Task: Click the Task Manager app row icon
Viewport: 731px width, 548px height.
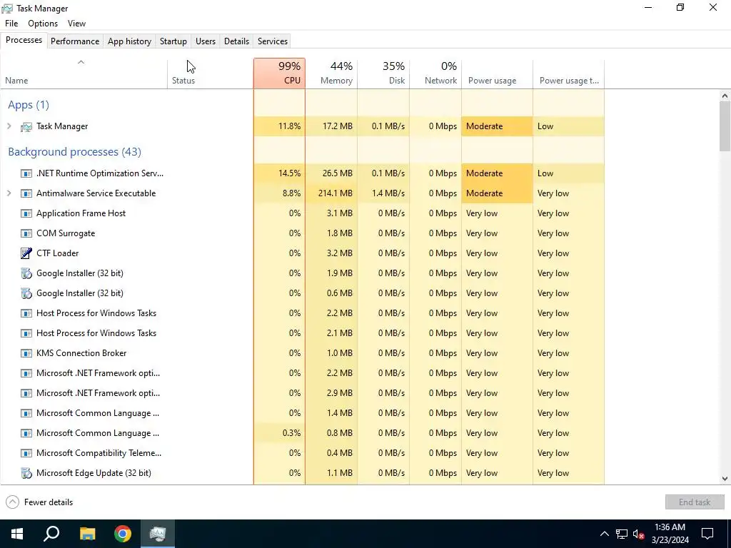Action: pos(26,127)
